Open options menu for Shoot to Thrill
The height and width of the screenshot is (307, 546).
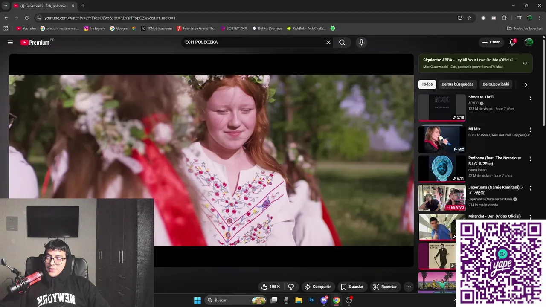click(530, 98)
